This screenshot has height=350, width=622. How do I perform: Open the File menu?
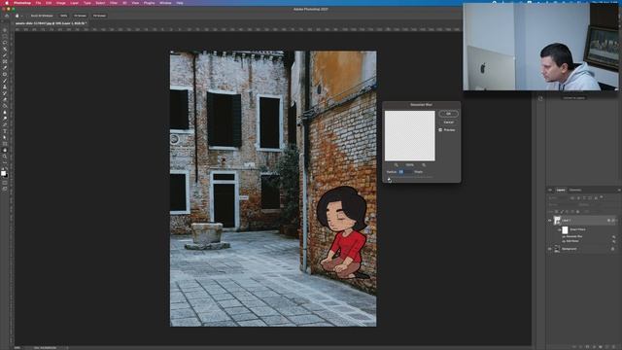(x=38, y=3)
